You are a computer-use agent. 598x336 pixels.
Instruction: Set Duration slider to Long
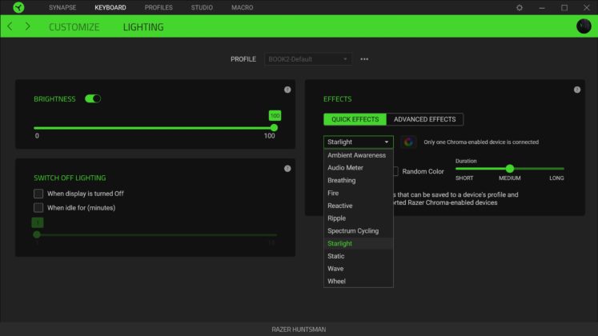pos(564,169)
